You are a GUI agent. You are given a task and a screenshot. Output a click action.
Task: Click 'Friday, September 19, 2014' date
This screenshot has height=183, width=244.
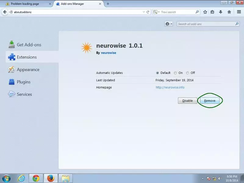pyautogui.click(x=174, y=80)
